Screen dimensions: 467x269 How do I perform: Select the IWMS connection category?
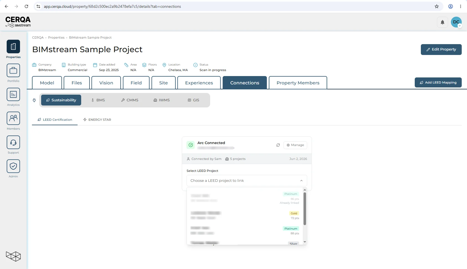pos(162,100)
